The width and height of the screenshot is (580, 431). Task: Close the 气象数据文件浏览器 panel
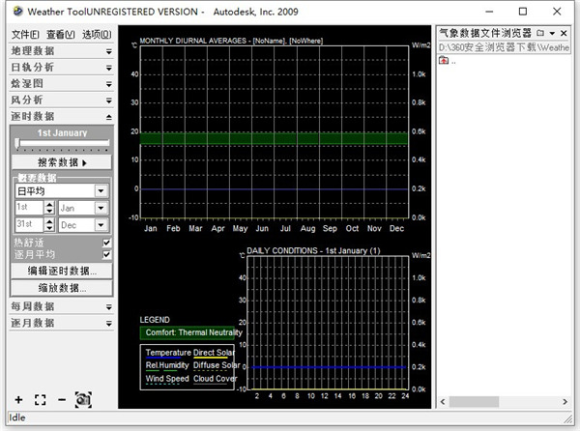tap(564, 33)
